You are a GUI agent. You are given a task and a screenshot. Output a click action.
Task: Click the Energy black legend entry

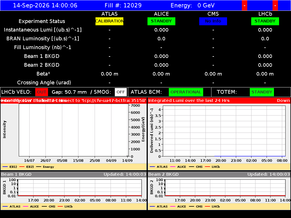(x=45, y=167)
